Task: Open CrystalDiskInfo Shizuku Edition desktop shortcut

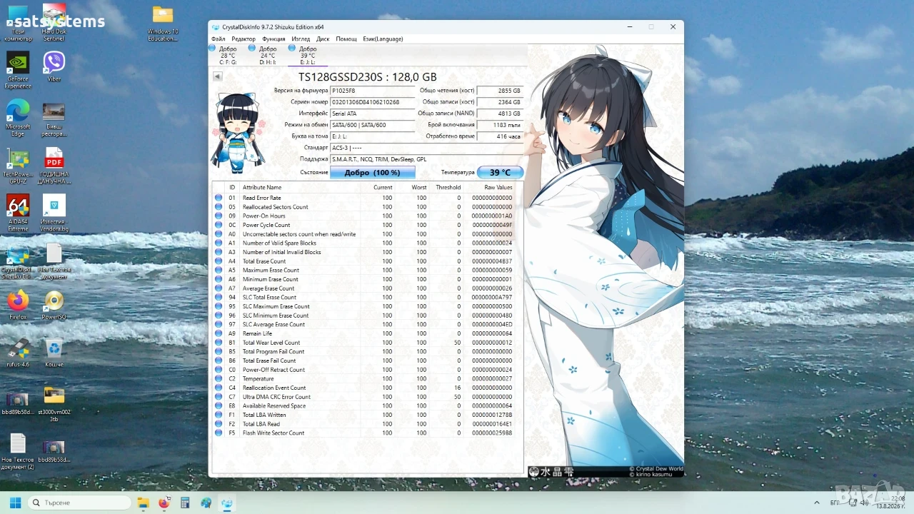Action: pos(18,261)
